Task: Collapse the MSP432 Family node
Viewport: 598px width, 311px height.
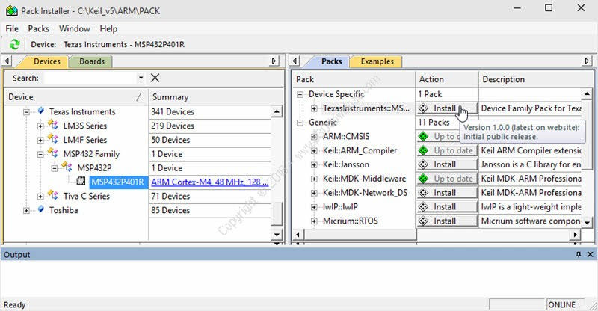Action: pyautogui.click(x=40, y=154)
